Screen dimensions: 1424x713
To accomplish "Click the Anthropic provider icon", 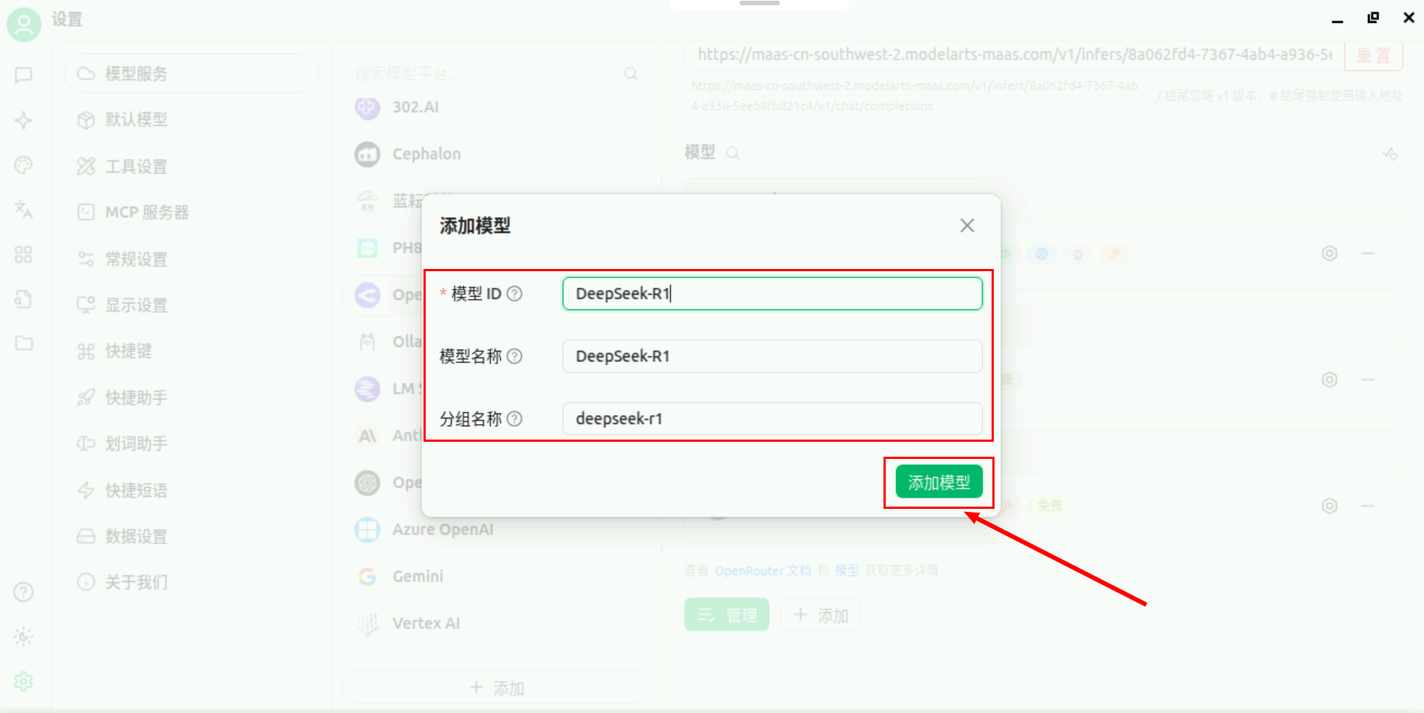I will 367,436.
